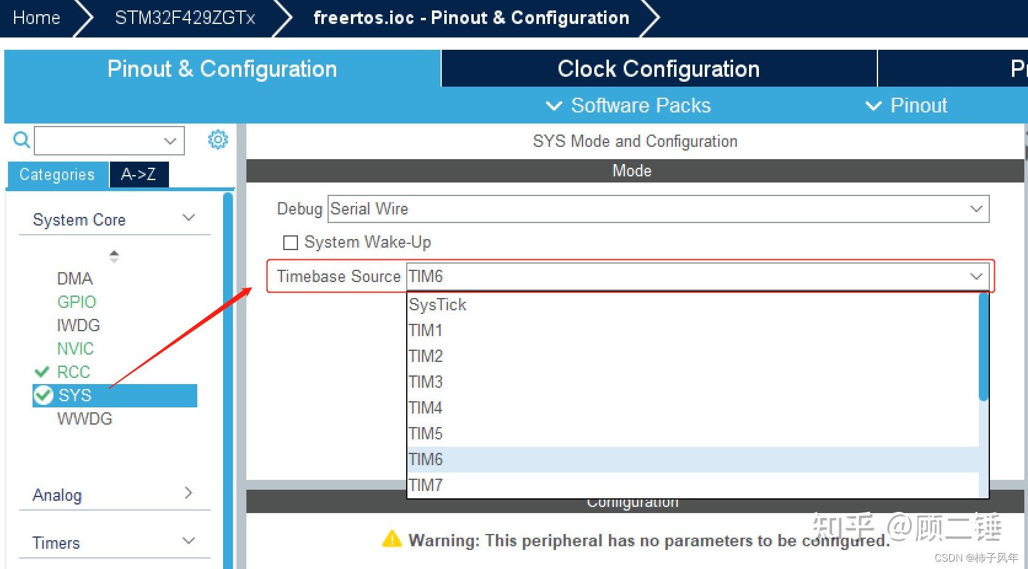Collapse the System Core category

point(189,218)
